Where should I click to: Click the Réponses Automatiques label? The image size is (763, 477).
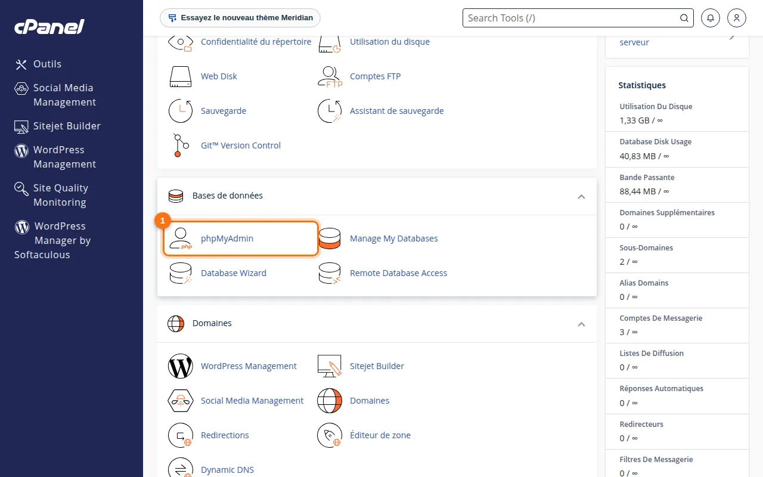click(x=662, y=388)
